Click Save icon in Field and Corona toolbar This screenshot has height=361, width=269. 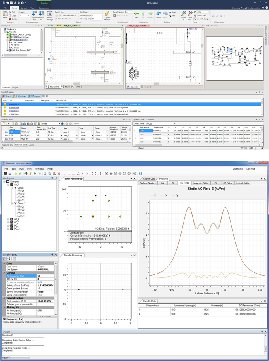[10, 174]
